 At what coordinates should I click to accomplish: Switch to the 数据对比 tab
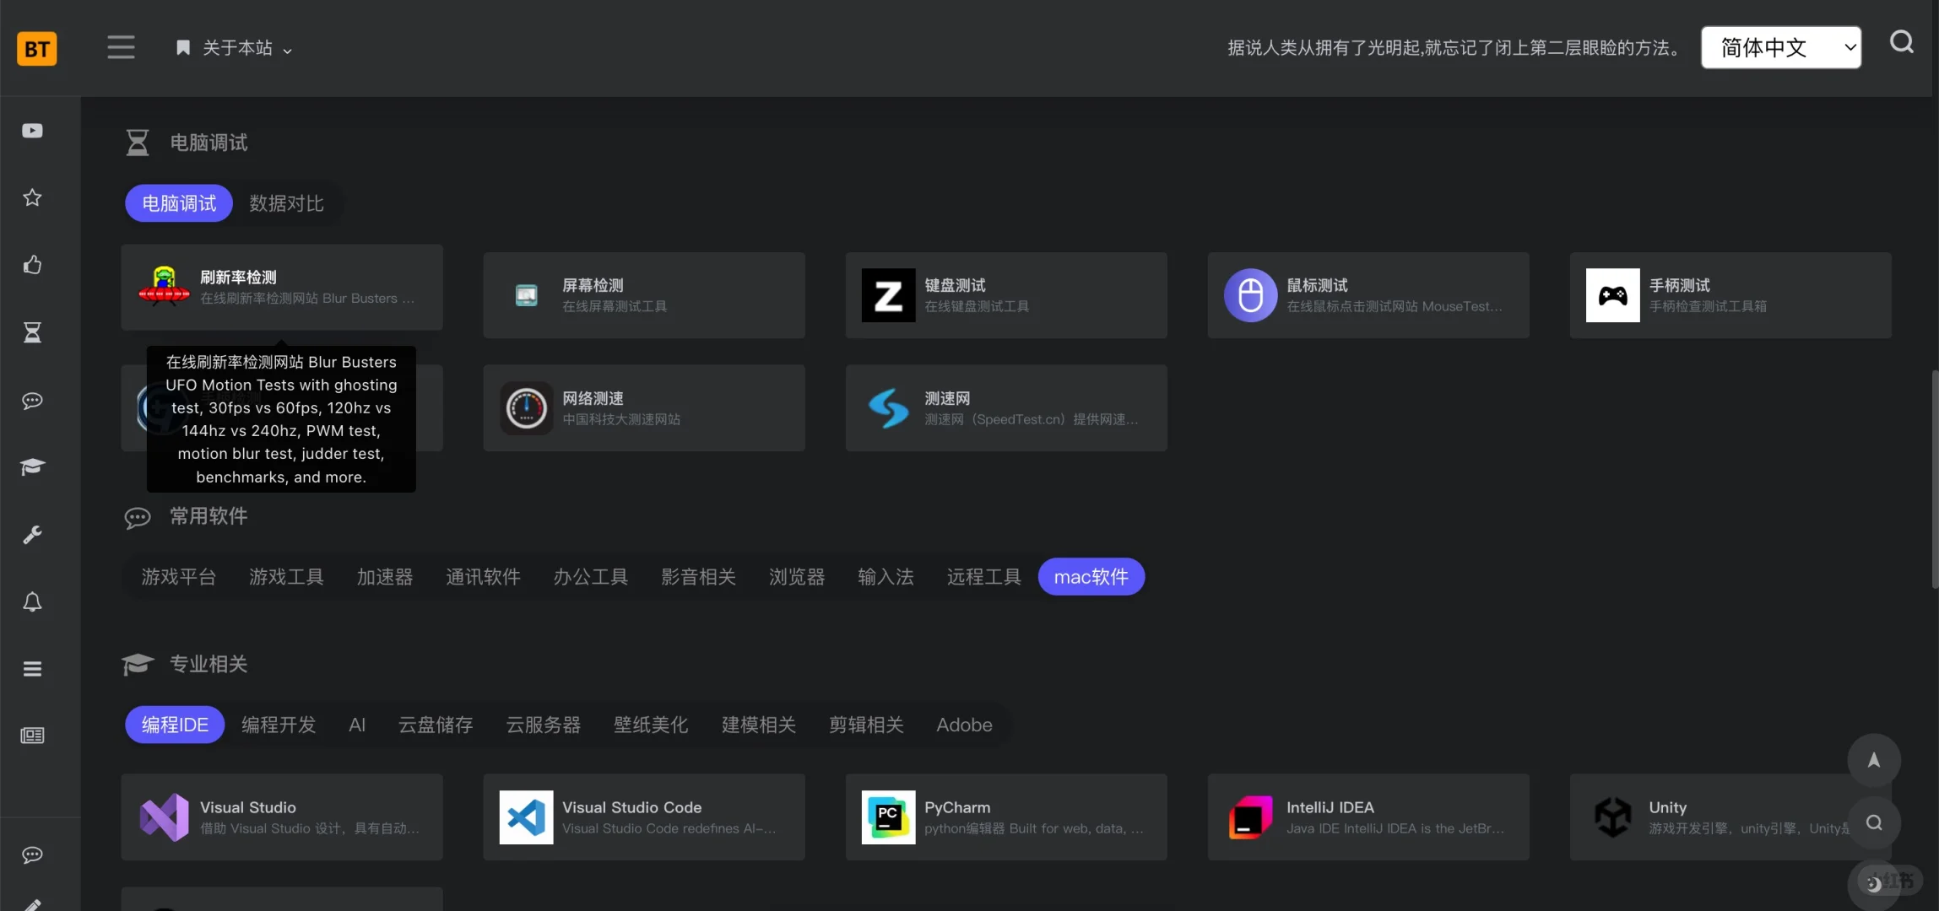coord(286,202)
